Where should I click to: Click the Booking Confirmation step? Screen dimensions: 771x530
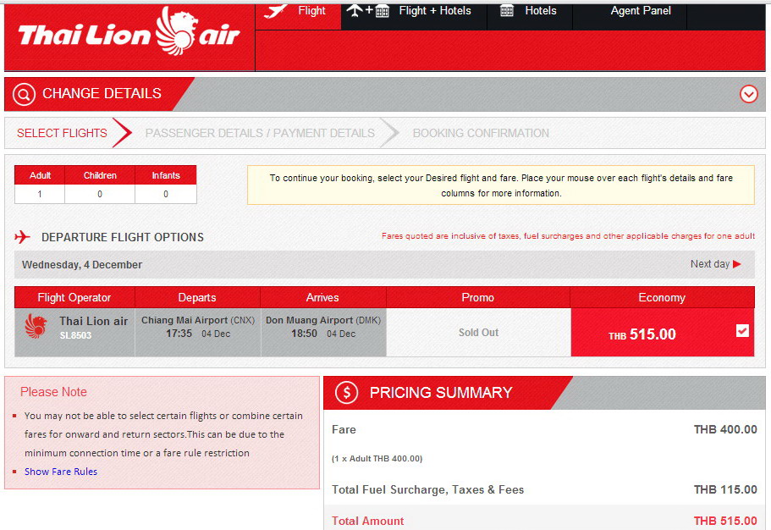(x=481, y=133)
